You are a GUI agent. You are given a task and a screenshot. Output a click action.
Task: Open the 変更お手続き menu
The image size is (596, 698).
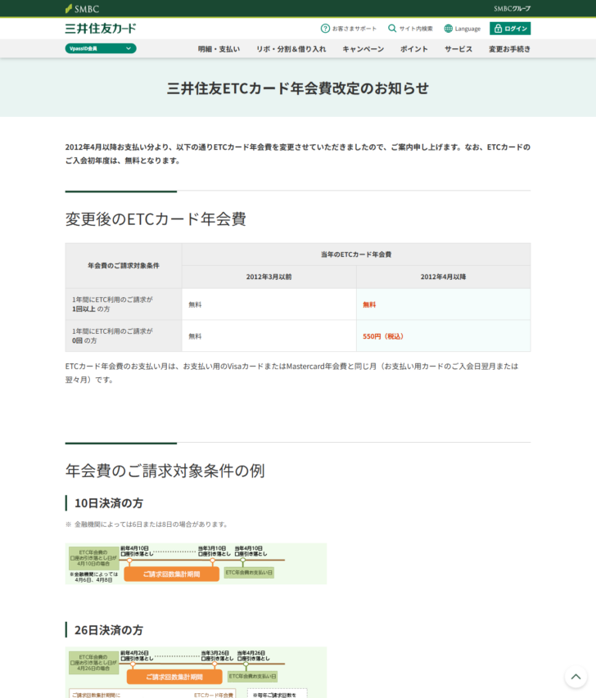coord(509,49)
